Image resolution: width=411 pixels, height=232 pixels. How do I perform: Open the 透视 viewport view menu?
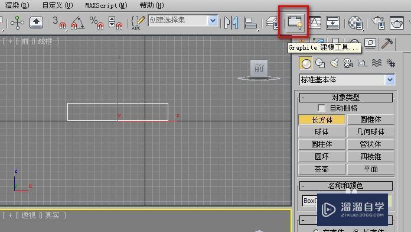tap(28, 215)
